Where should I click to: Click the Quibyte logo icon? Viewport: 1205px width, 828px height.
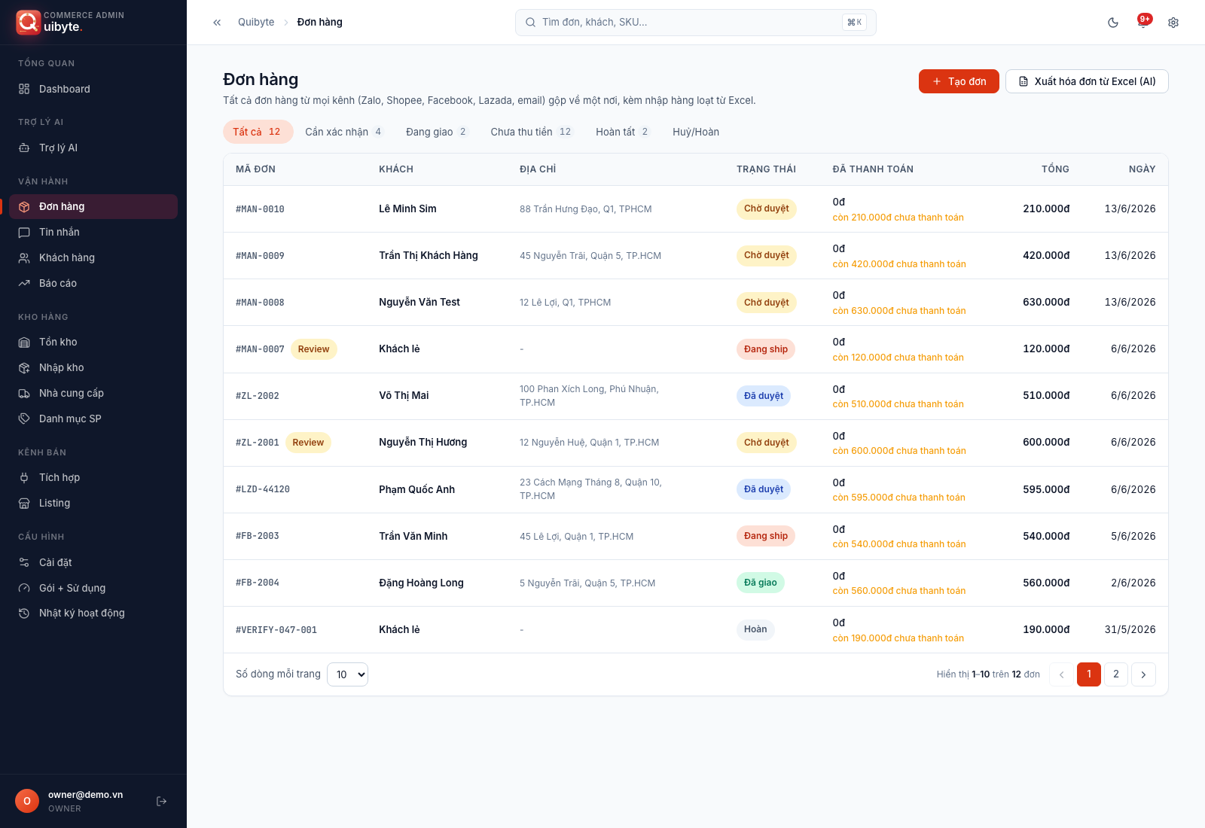[28, 22]
